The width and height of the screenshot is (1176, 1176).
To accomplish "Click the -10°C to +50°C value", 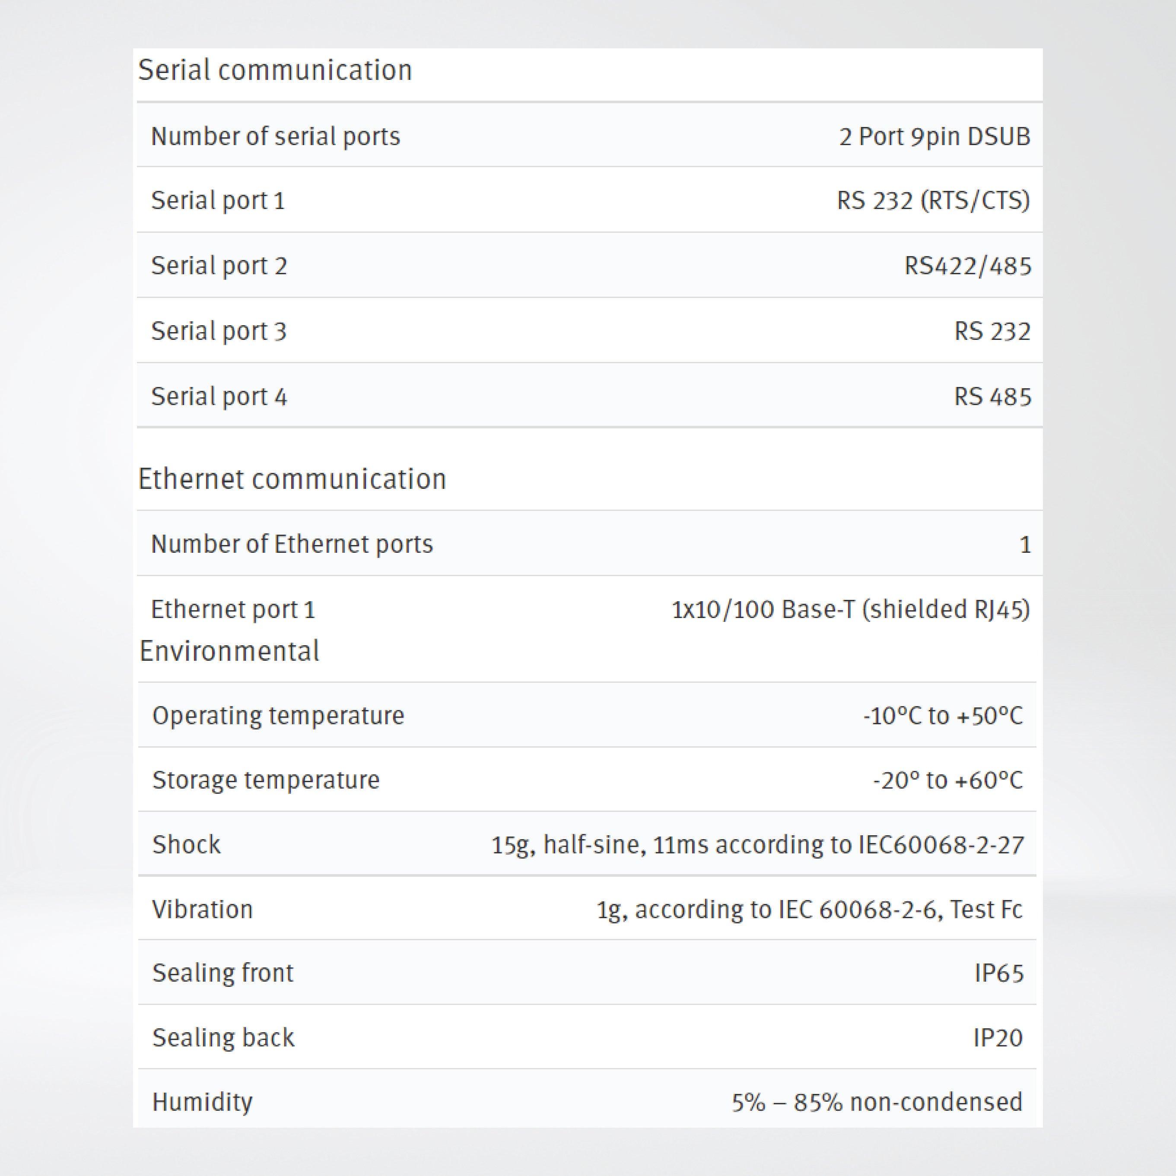I will pos(942,716).
